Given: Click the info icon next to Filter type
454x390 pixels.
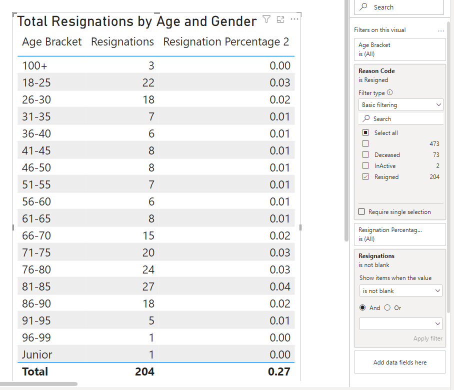Looking at the screenshot, I should pos(389,92).
